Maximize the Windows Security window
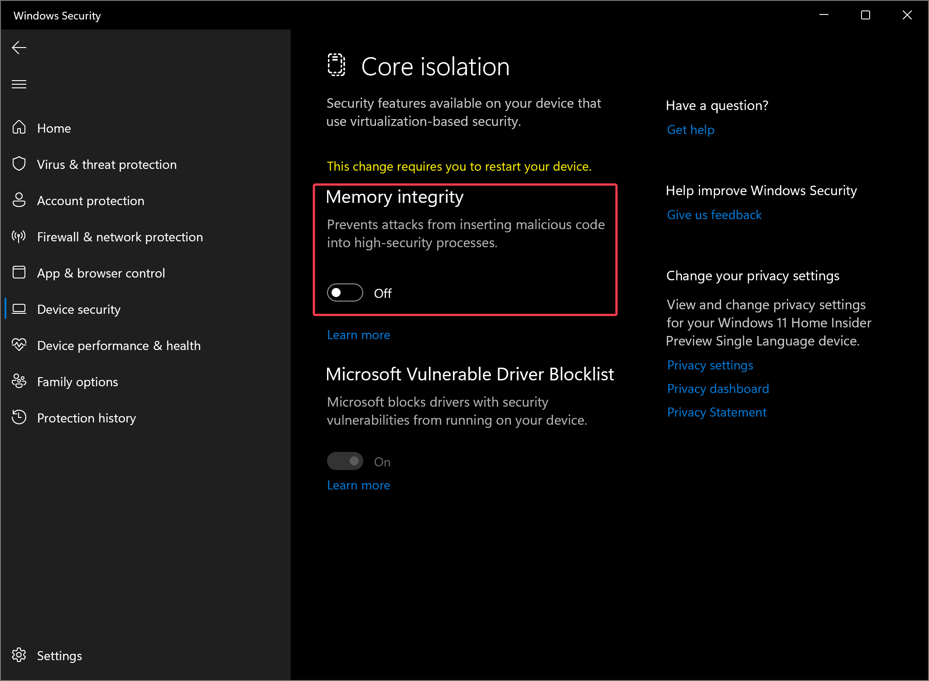The image size is (929, 681). click(866, 15)
